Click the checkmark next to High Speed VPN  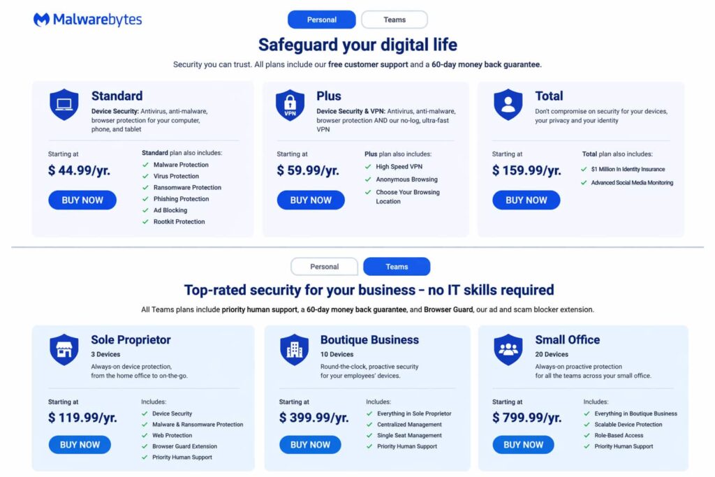[x=369, y=168]
